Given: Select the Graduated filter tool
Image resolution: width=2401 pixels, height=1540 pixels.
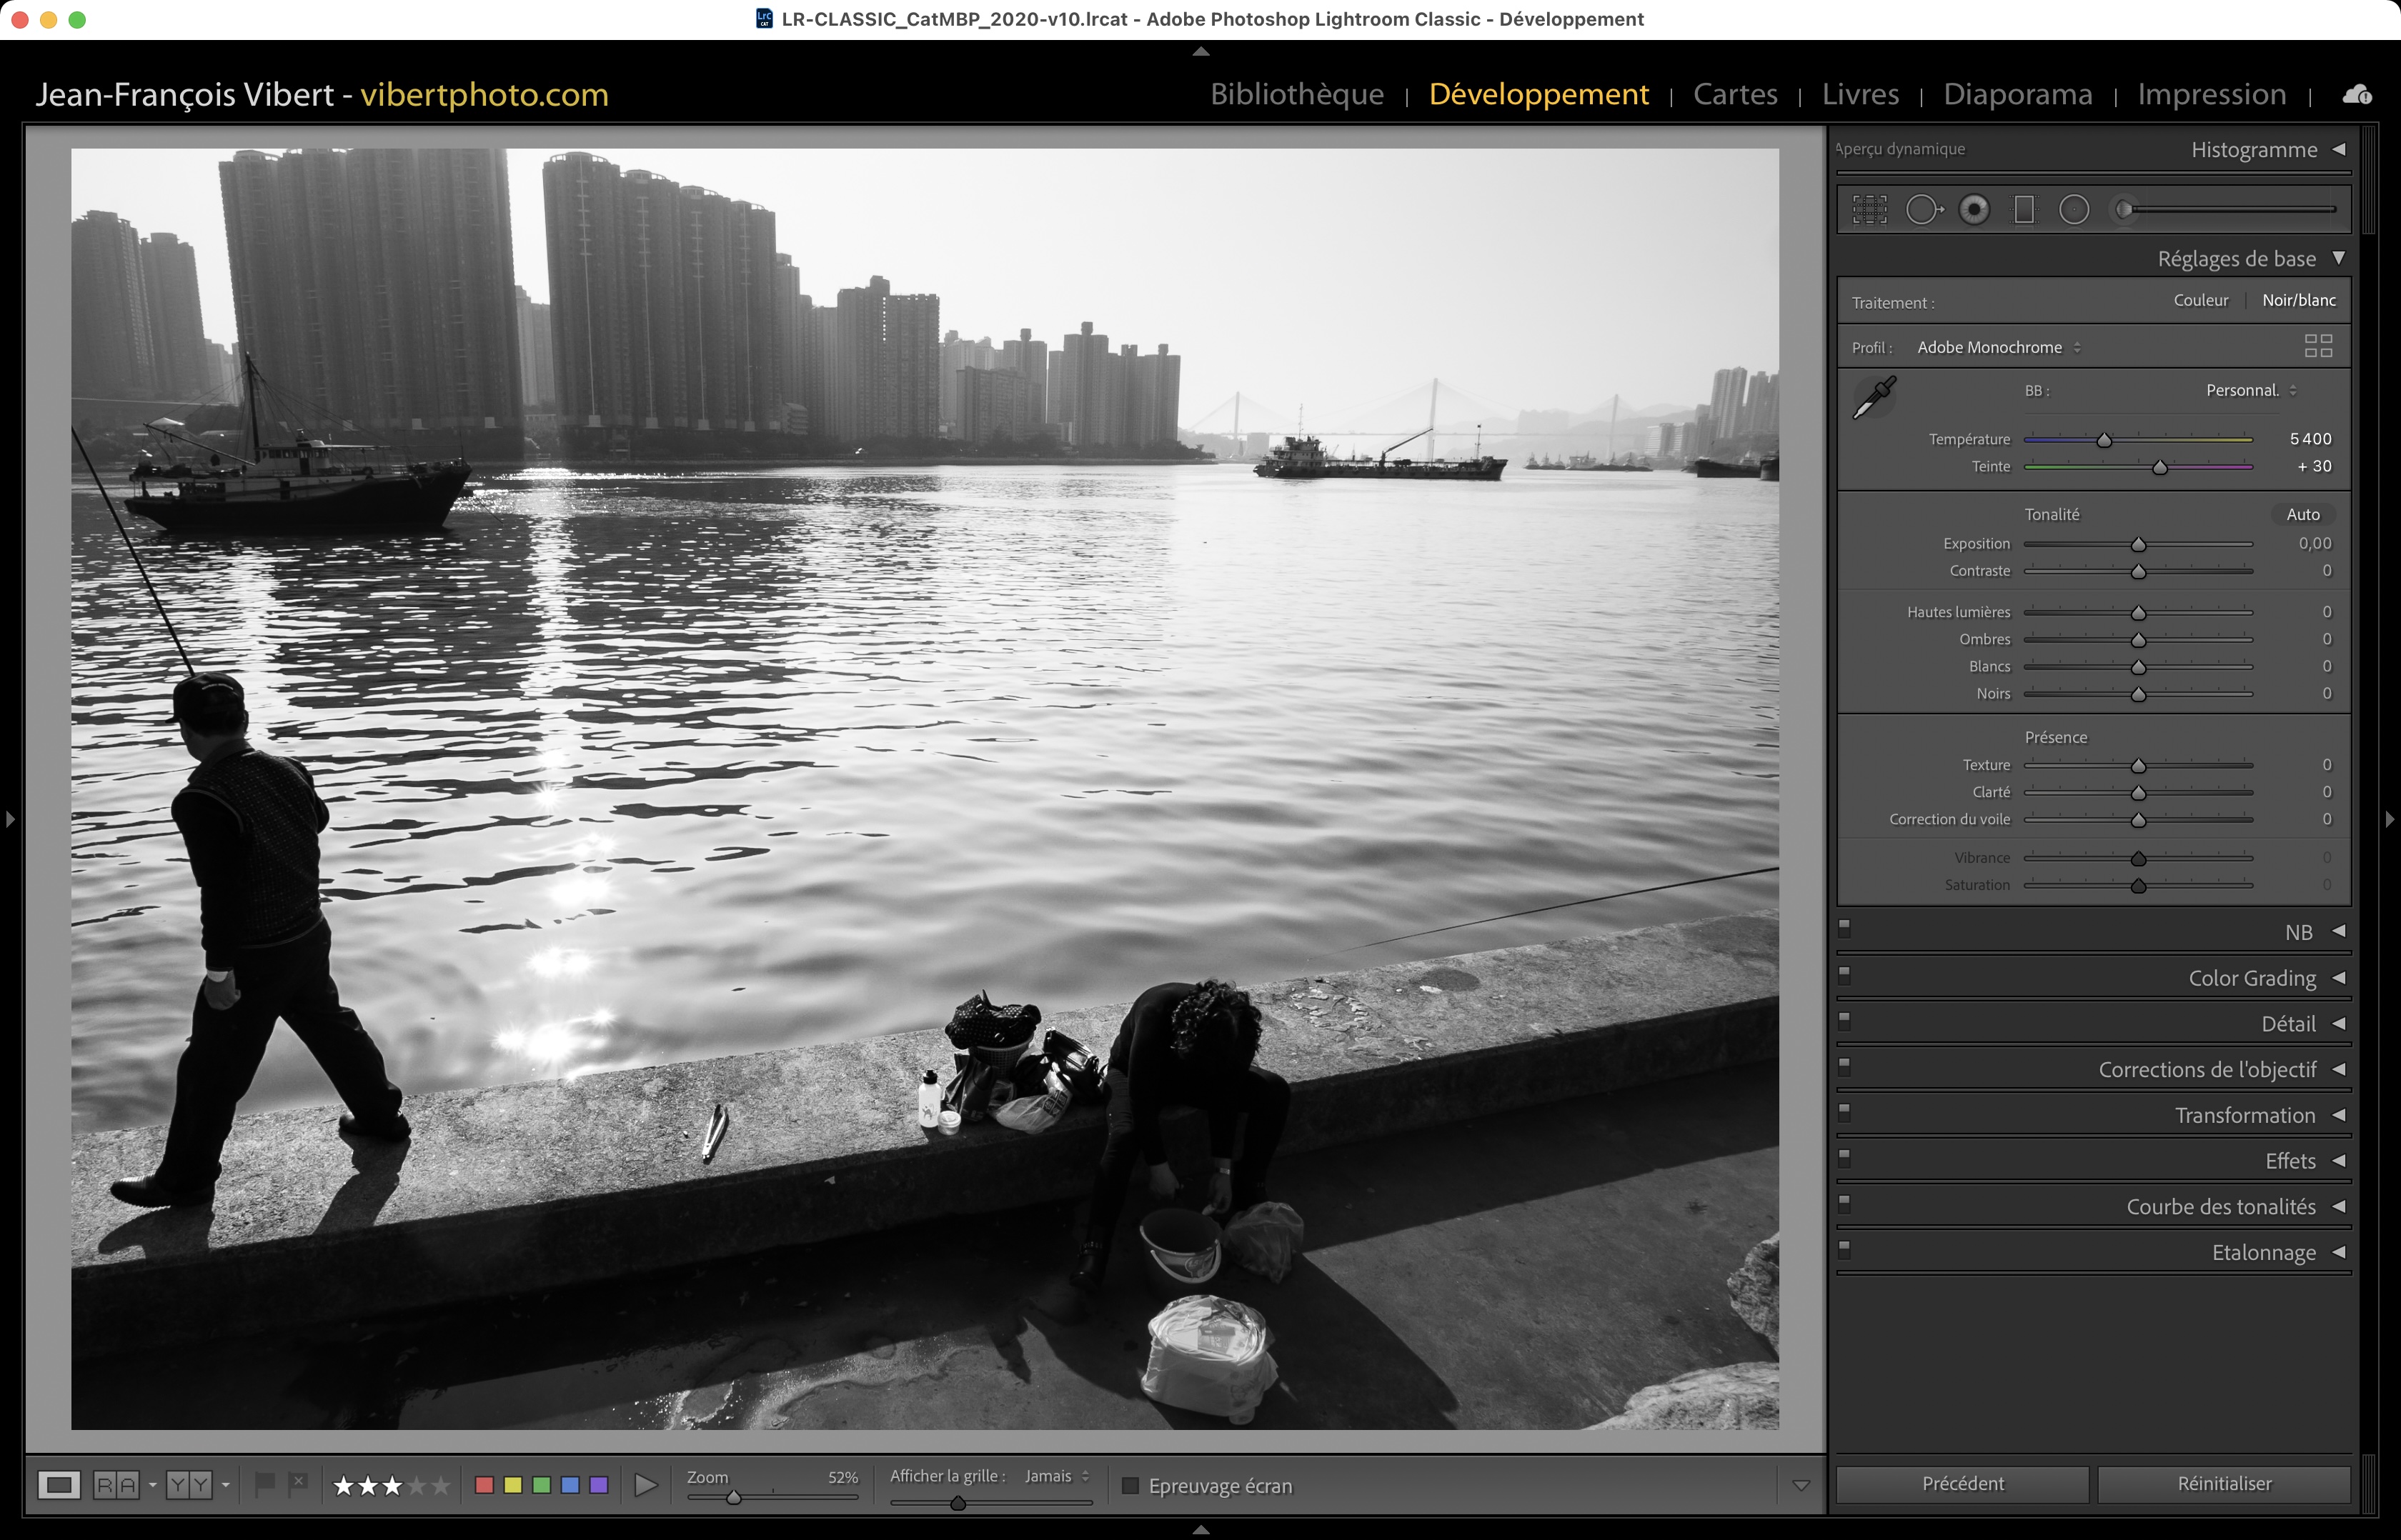Looking at the screenshot, I should pos(2024,209).
